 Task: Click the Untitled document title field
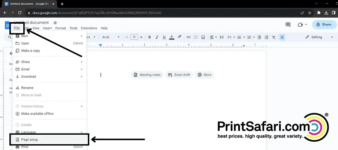[32, 22]
